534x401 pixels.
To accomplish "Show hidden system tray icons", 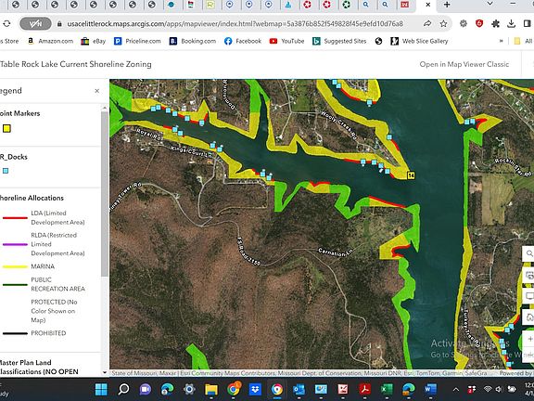I will pyautogui.click(x=456, y=390).
